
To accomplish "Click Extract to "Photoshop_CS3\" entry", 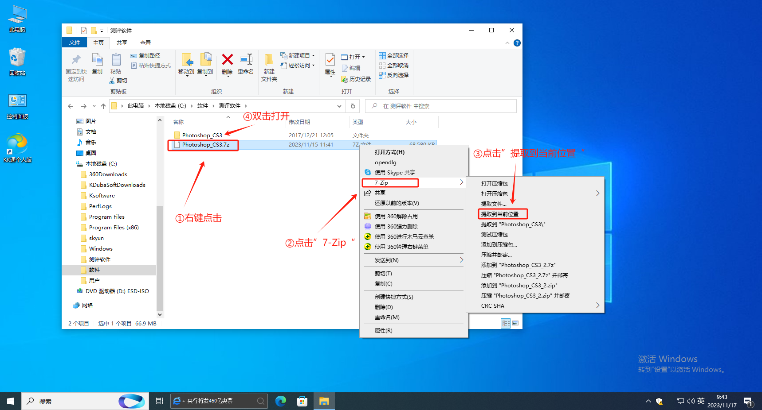I will coord(513,224).
